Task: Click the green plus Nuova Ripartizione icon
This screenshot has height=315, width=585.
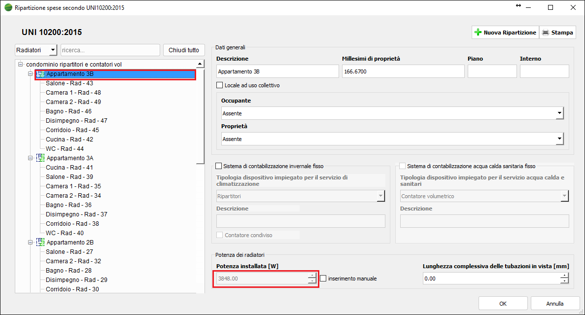Action: coord(478,33)
